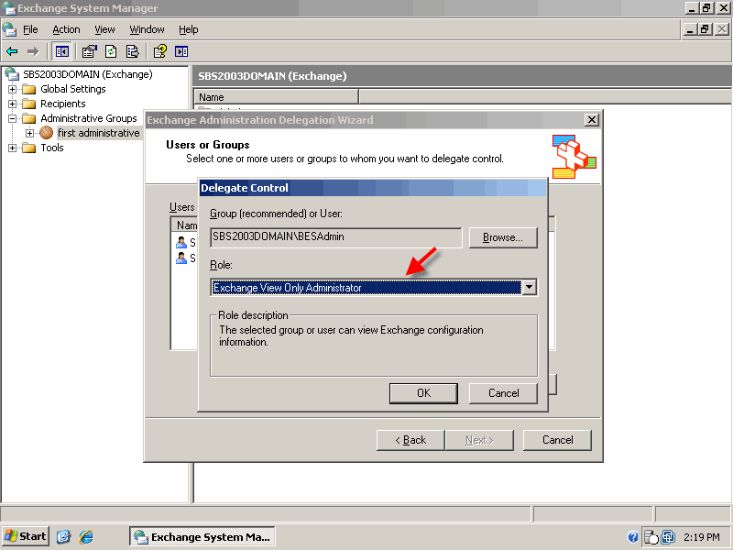The width and height of the screenshot is (733, 550).
Task: Click the 2:19 PM clock
Action: point(701,537)
